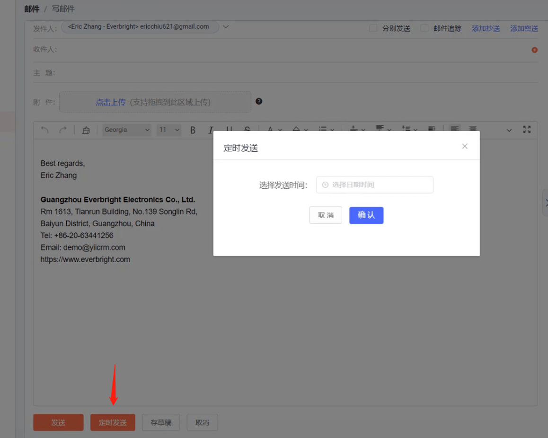Click the indent icon in toolbar

pyautogui.click(x=432, y=129)
